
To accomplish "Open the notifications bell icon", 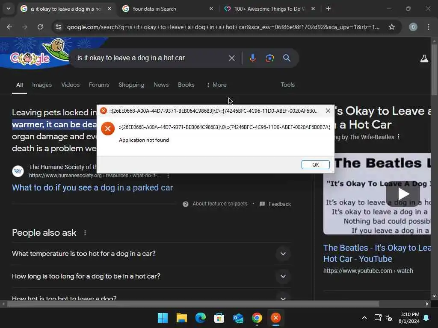I will tap(426, 318).
